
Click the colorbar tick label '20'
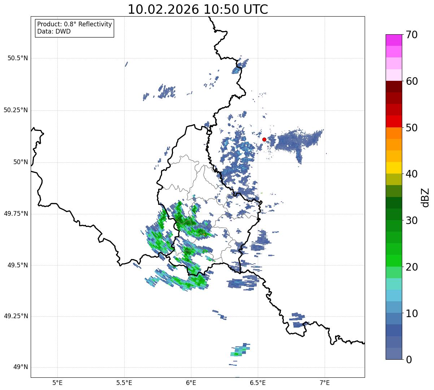pos(412,267)
